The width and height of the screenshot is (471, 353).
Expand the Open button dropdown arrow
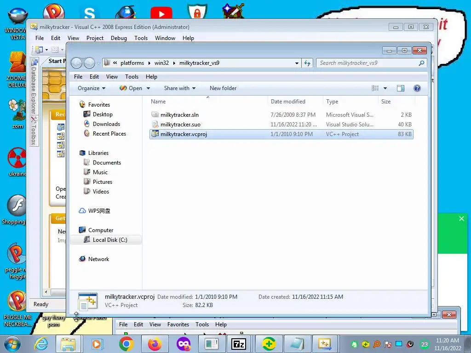(x=148, y=88)
